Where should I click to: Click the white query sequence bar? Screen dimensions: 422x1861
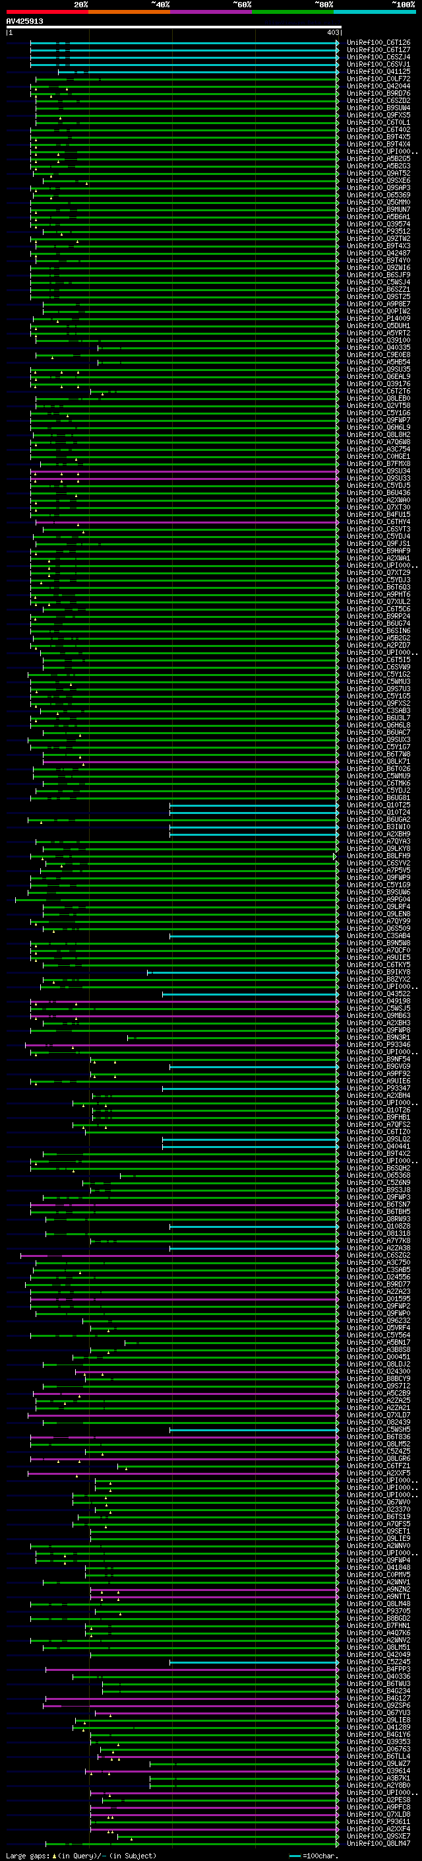pos(173,28)
